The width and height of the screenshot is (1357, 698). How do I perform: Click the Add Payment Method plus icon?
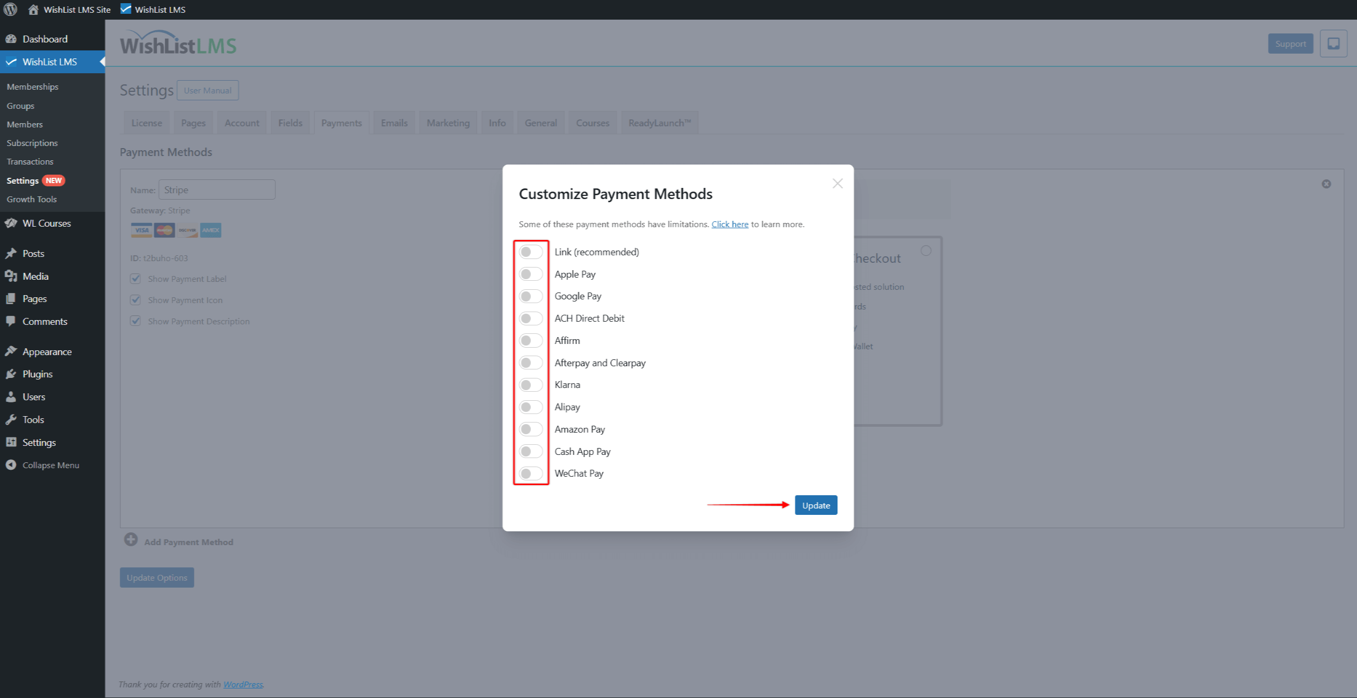pyautogui.click(x=131, y=539)
